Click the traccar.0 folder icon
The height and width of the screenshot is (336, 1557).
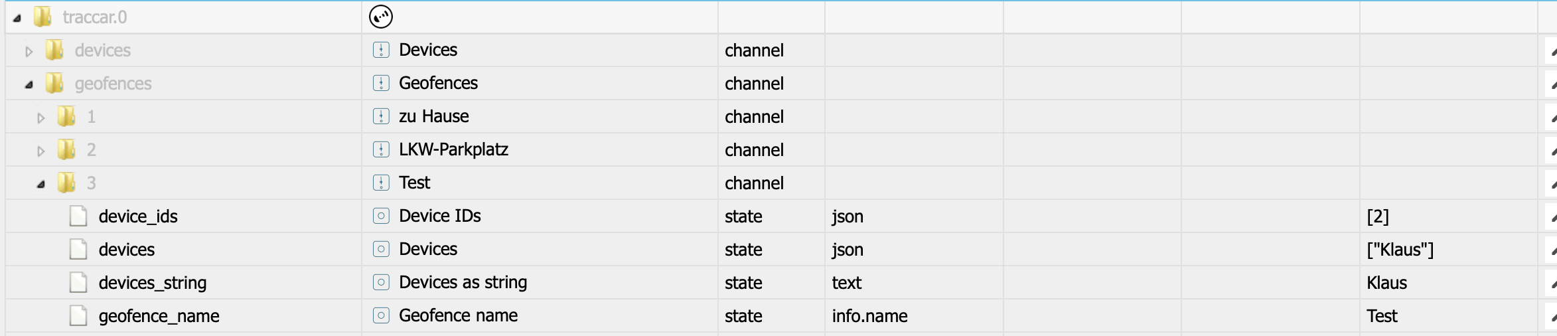pyautogui.click(x=42, y=17)
